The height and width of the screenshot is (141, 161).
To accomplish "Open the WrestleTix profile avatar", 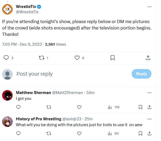I will 7,9.
